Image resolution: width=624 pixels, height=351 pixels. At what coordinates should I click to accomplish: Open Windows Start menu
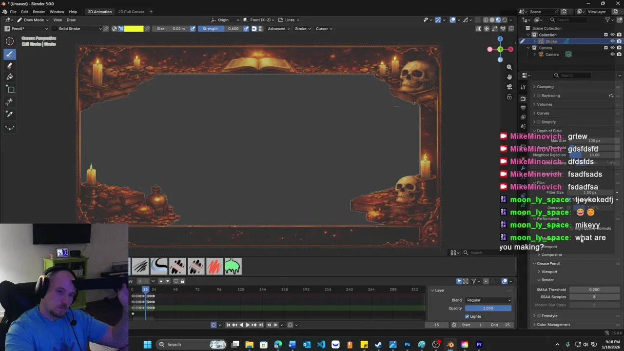(x=147, y=345)
